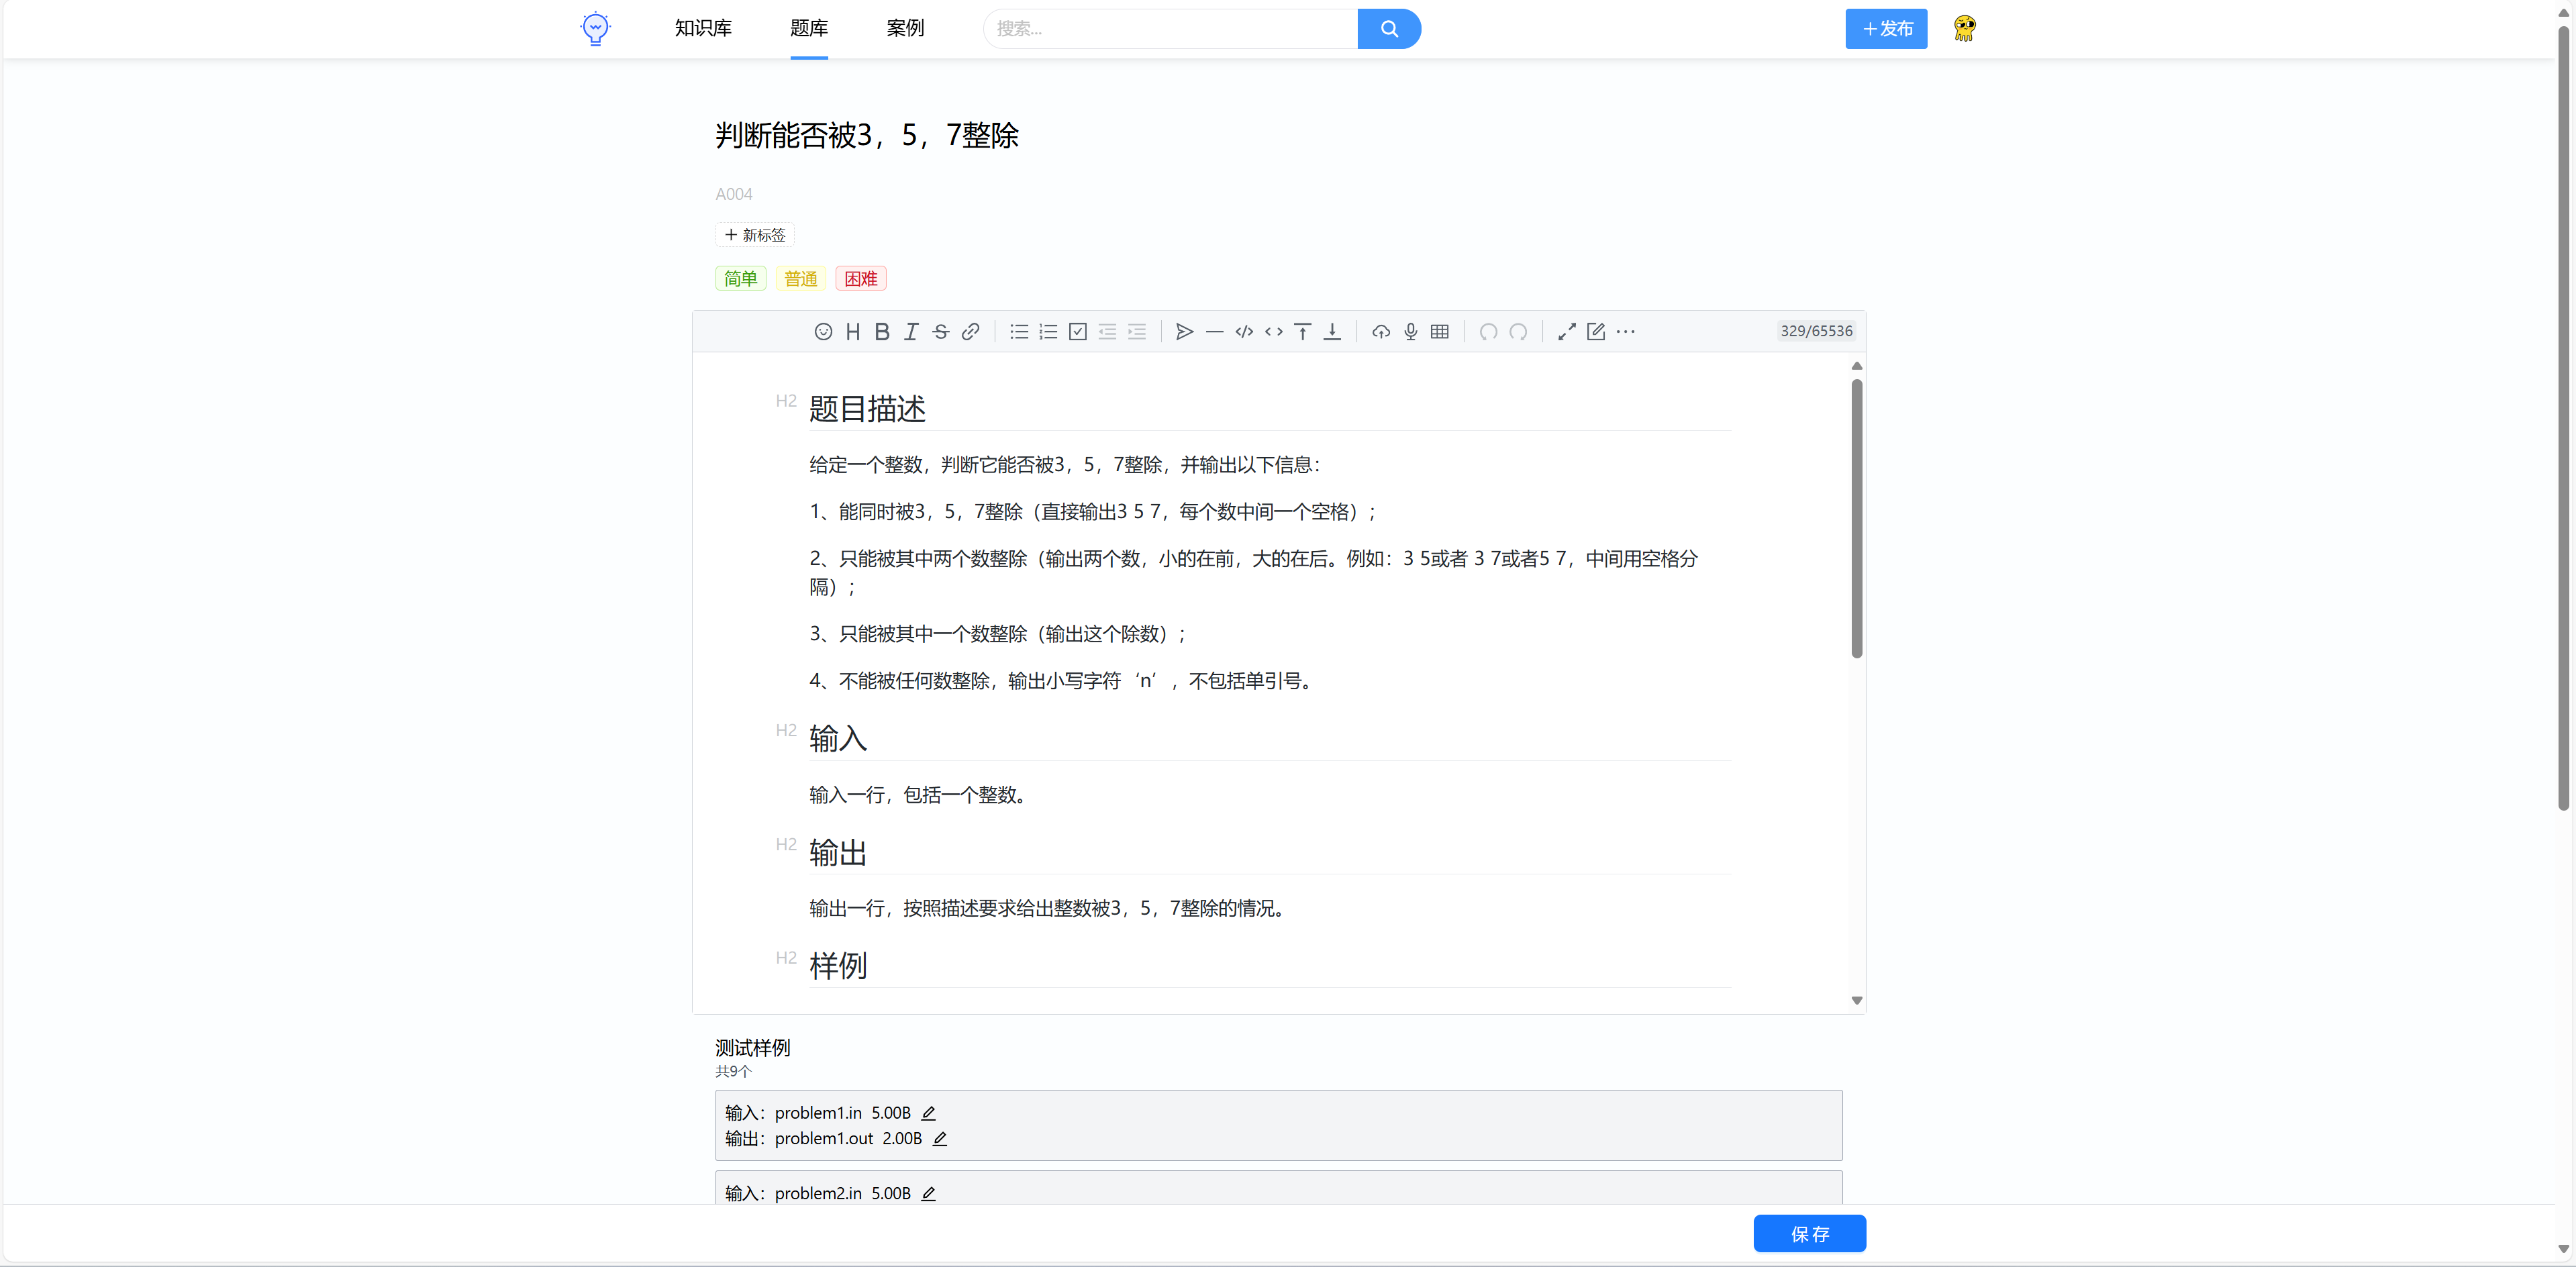Switch to the 案例 tab
This screenshot has width=2576, height=1267.
(x=905, y=28)
